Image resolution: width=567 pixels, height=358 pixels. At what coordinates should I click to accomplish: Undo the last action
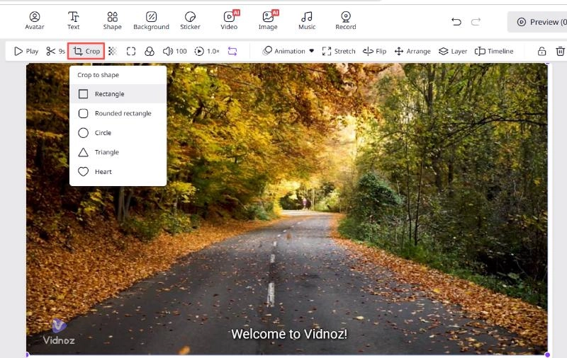[456, 22]
